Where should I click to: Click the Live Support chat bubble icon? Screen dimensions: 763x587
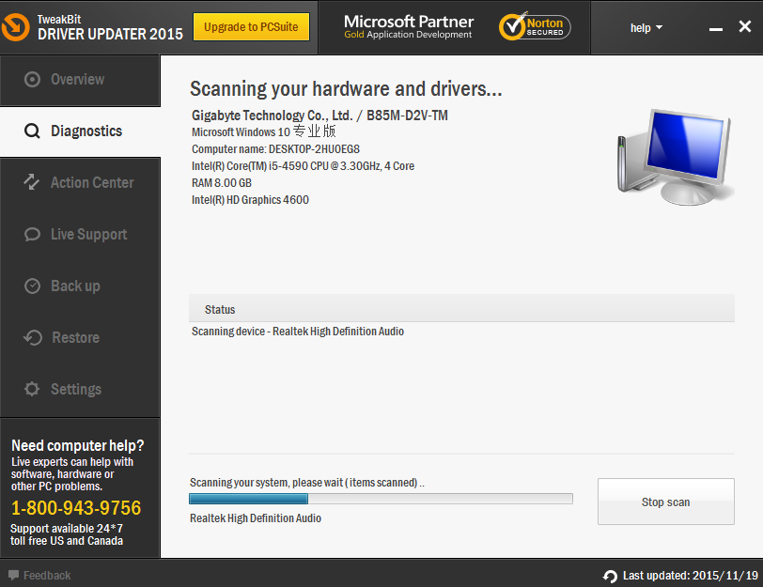[32, 235]
